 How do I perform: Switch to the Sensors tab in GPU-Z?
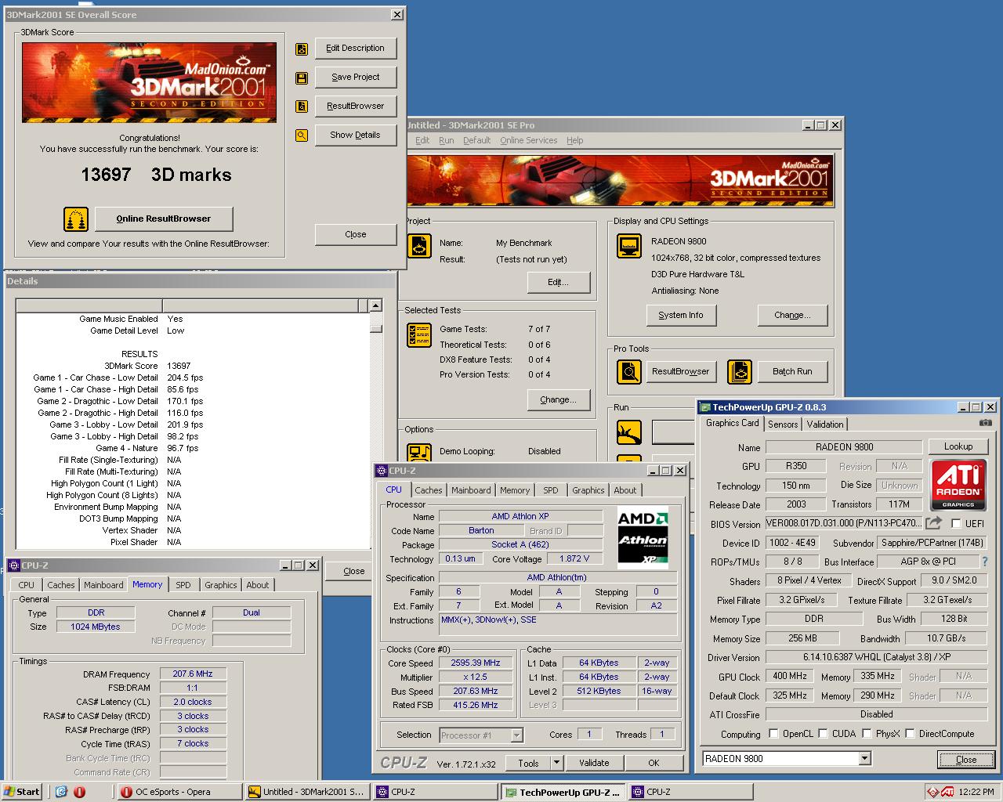coord(783,424)
